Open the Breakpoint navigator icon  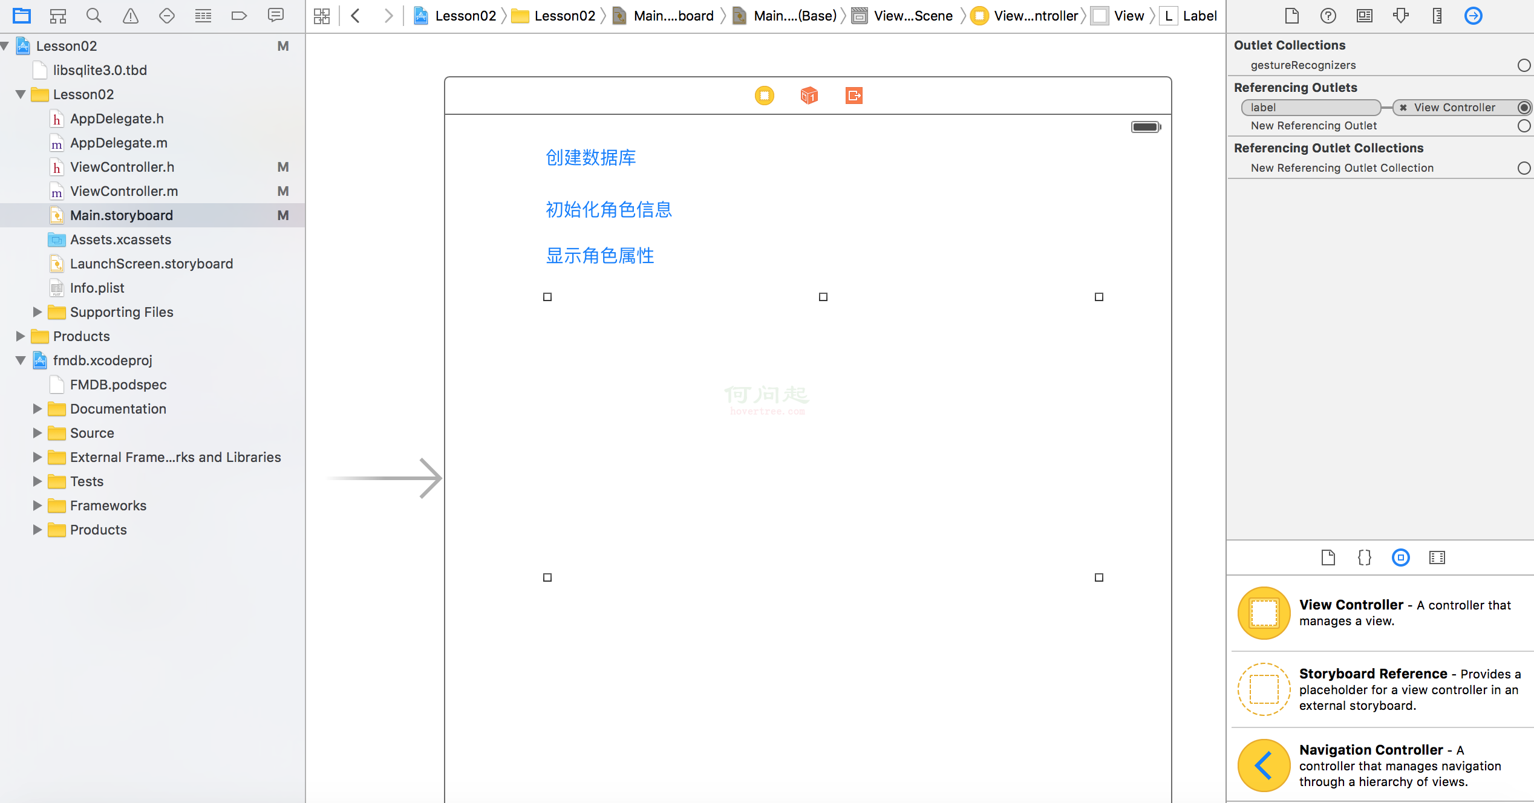tap(239, 16)
